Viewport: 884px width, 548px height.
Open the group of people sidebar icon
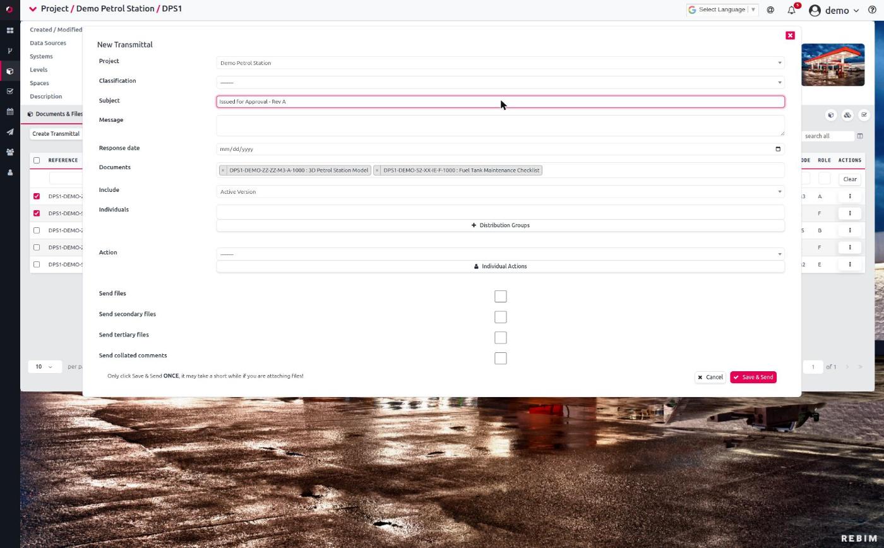point(10,152)
